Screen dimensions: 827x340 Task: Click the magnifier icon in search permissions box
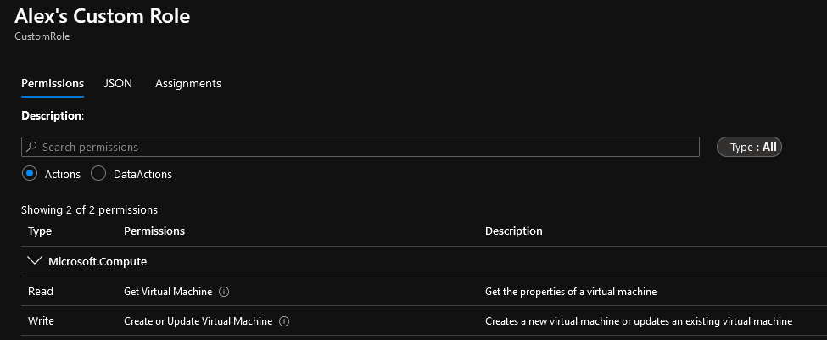[31, 147]
